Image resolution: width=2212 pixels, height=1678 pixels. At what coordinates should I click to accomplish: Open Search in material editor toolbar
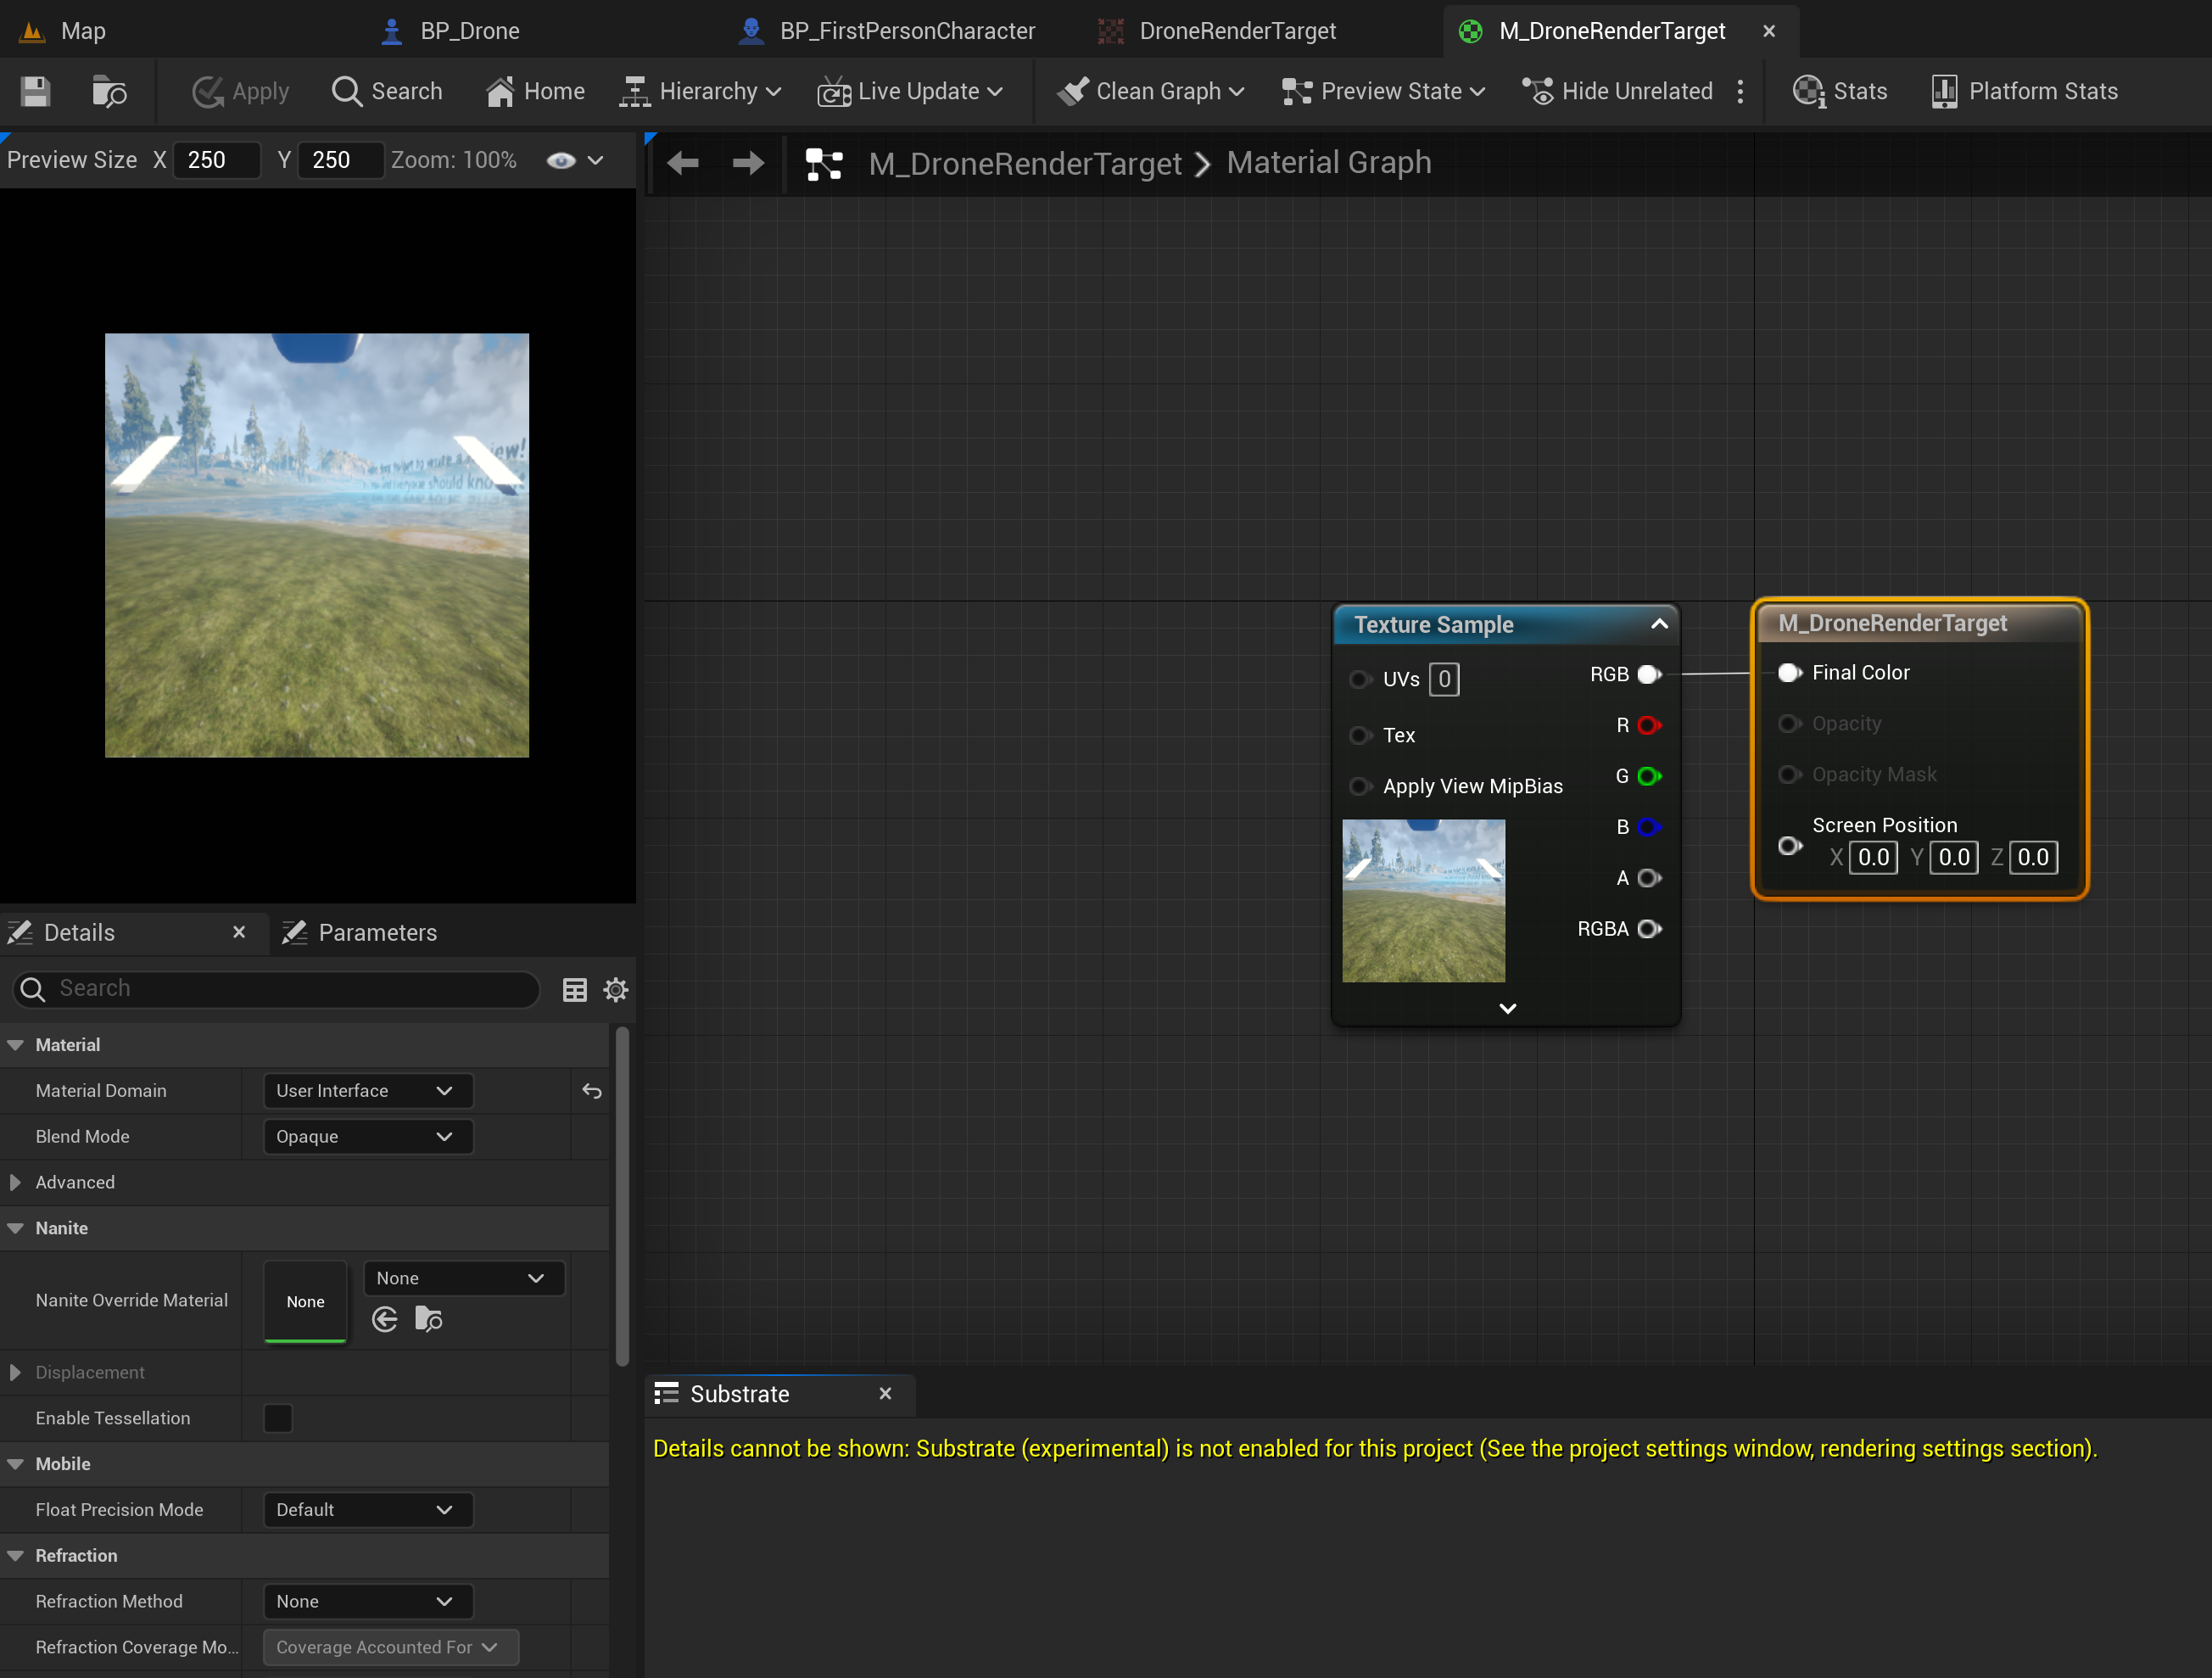(x=387, y=91)
